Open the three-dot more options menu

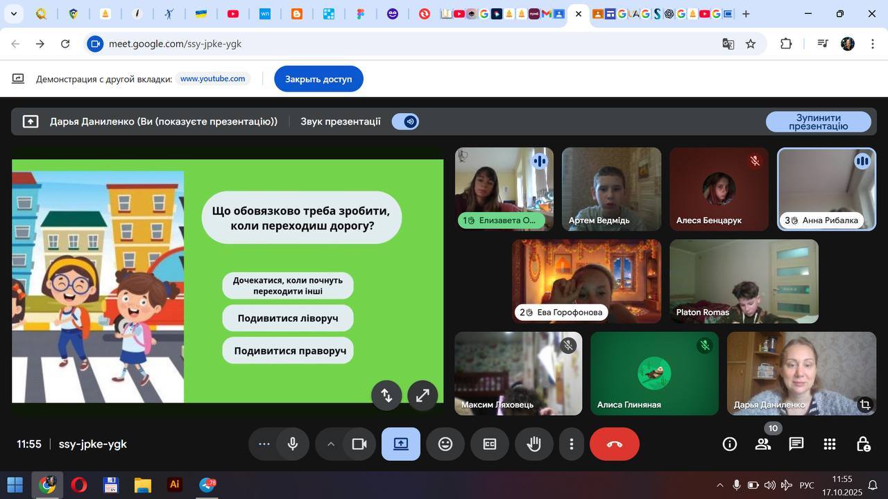click(572, 444)
